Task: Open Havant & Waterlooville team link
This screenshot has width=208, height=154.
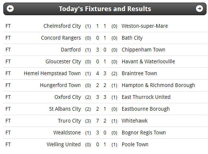Action: coord(148,61)
